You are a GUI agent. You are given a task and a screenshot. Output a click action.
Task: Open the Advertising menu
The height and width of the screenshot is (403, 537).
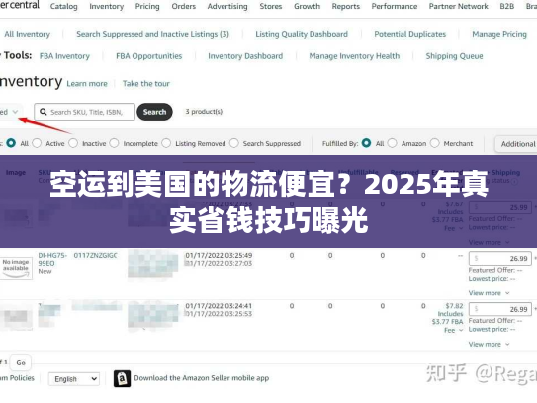click(x=227, y=7)
